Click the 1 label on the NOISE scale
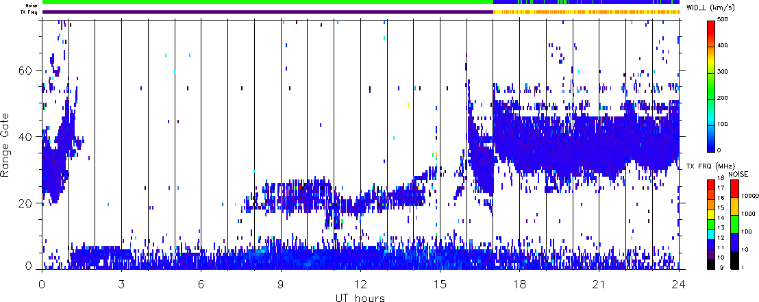The height and width of the screenshot is (302, 759). click(743, 268)
